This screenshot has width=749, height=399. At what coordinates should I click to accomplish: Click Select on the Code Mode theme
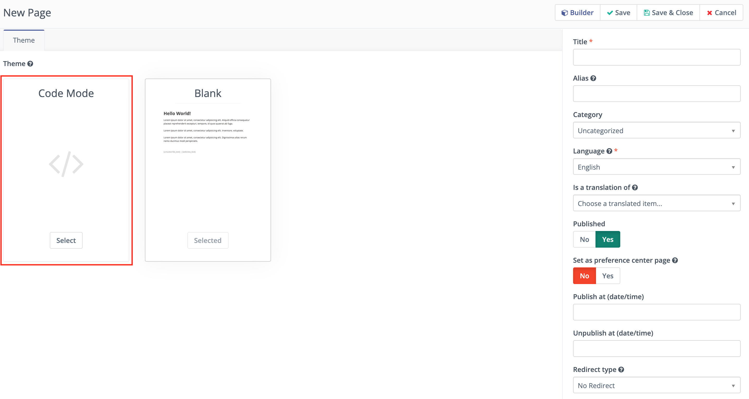(66, 240)
